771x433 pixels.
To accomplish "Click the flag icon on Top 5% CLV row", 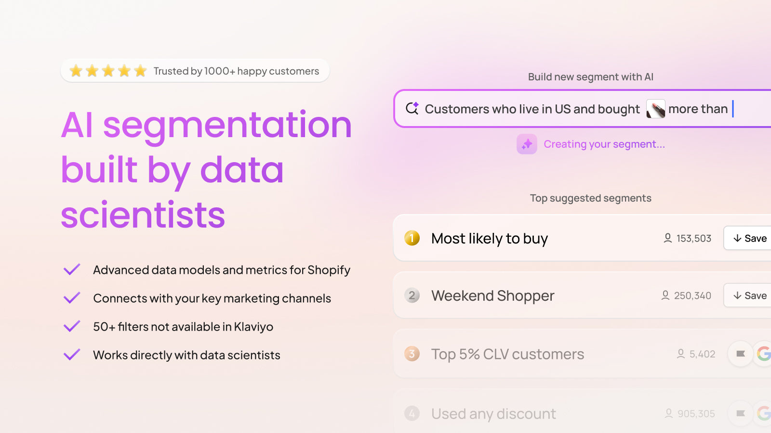I will (741, 354).
